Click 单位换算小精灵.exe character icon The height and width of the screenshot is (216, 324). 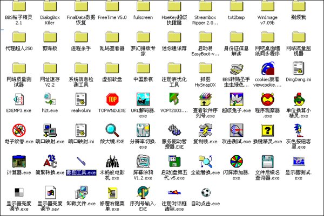tap(299, 100)
